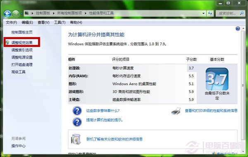Expand the arrow before 控制面板 in address bar
Screen dimensions: 248x157
tap(32, 13)
